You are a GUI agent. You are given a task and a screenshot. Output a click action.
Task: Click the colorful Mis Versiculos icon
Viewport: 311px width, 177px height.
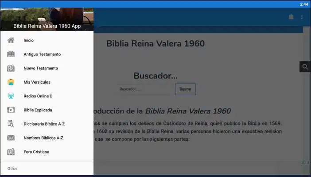click(x=11, y=82)
